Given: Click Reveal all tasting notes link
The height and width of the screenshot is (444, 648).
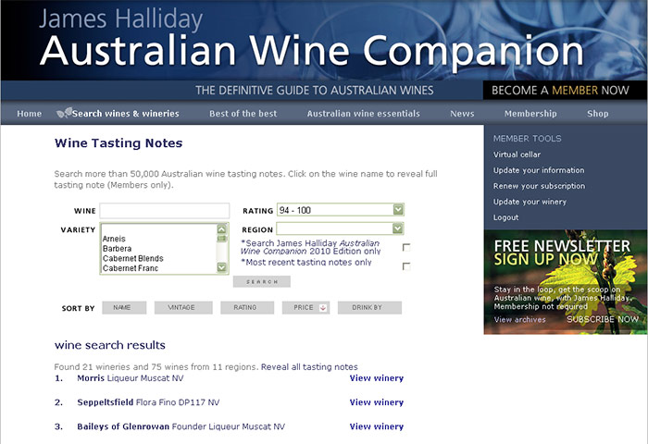Looking at the screenshot, I should 309,367.
